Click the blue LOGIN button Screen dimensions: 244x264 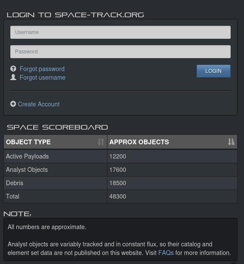coord(213,71)
